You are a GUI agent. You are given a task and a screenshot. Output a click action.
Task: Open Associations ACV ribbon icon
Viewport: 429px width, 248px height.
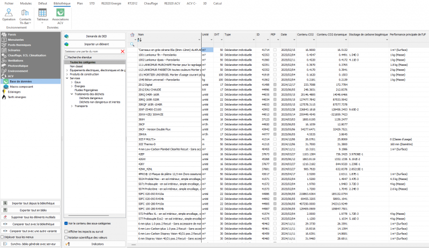tap(61, 12)
